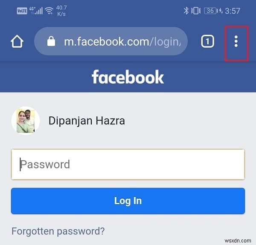The width and height of the screenshot is (256, 245).
Task: Tap the padlock site security icon
Action: pyautogui.click(x=51, y=41)
